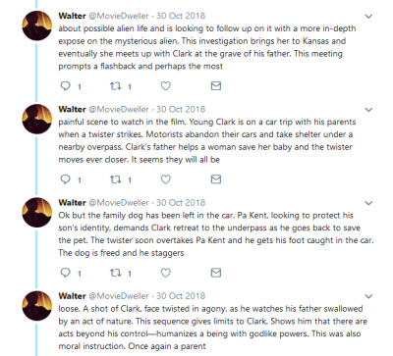Open @MovieDweller handle on the first tweet

(119, 16)
